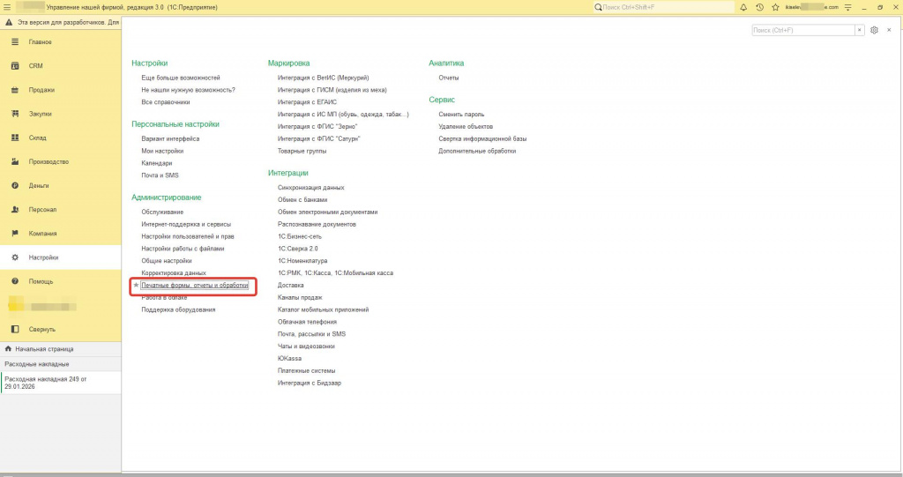The image size is (903, 477).
Task: Click the Главное section icon
Action: tap(15, 42)
